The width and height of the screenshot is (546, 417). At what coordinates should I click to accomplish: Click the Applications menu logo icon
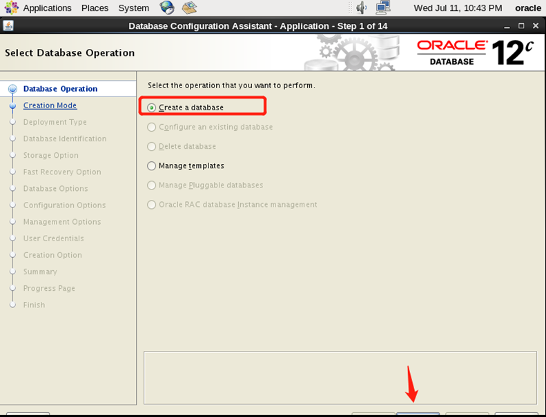(12, 8)
